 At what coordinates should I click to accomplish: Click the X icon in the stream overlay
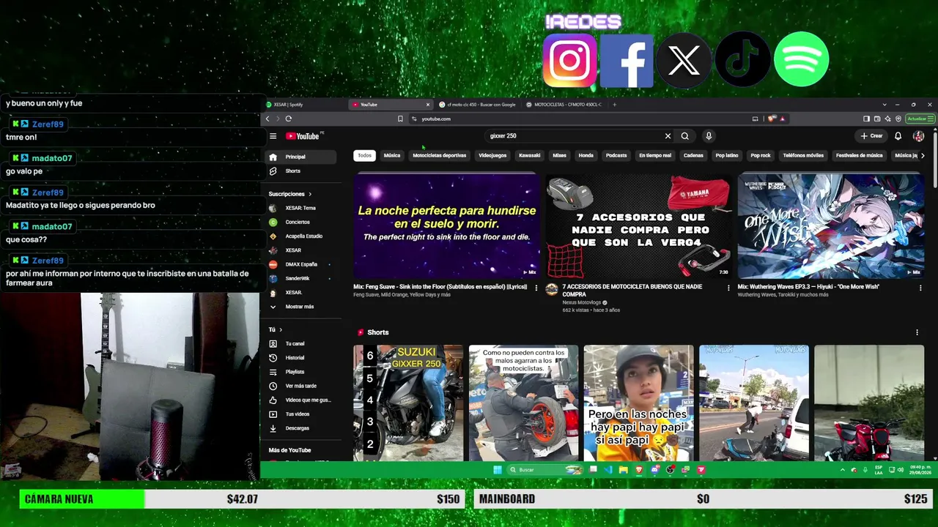click(x=684, y=60)
